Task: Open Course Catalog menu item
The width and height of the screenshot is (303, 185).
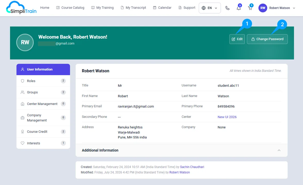Action: click(x=70, y=7)
